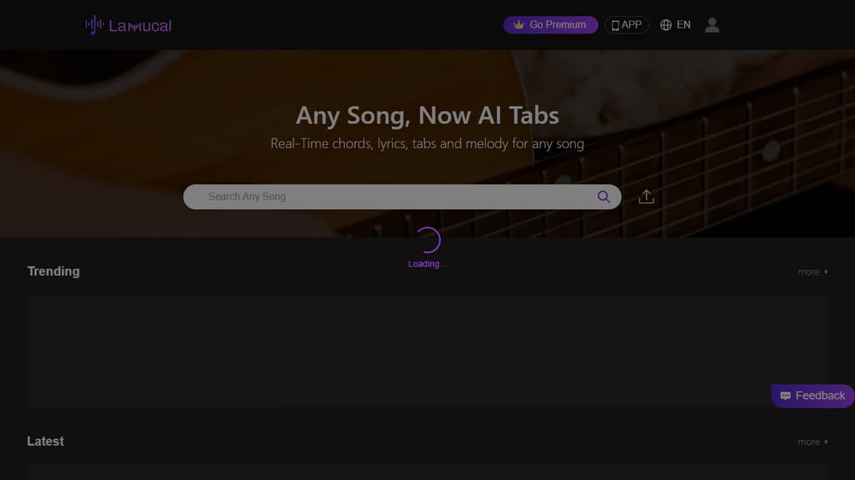855x480 pixels.
Task: Click the Go Premium button
Action: (551, 25)
